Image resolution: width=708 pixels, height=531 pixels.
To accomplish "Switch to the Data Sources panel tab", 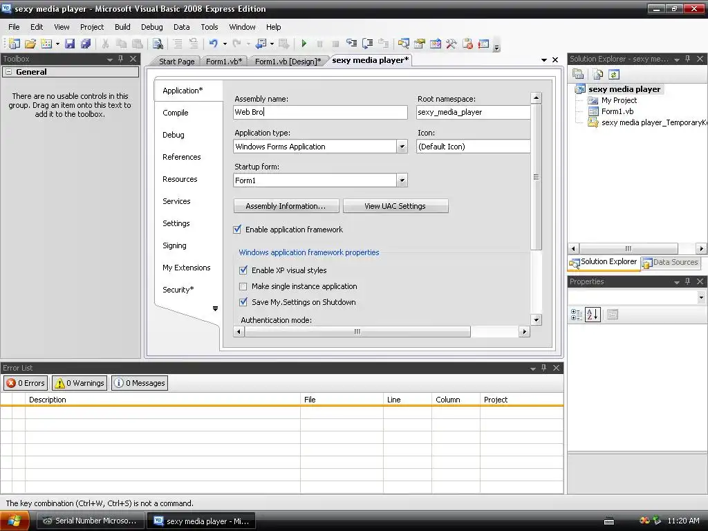I will pyautogui.click(x=671, y=262).
